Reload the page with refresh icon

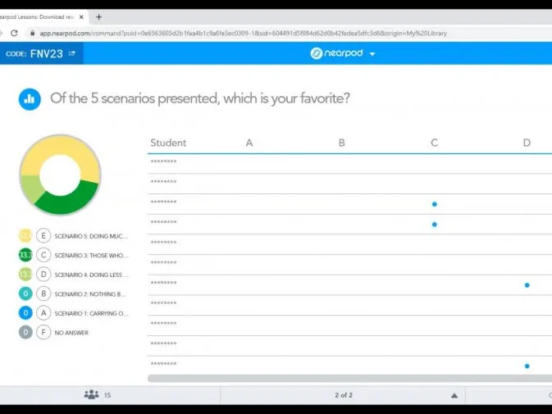tap(14, 33)
